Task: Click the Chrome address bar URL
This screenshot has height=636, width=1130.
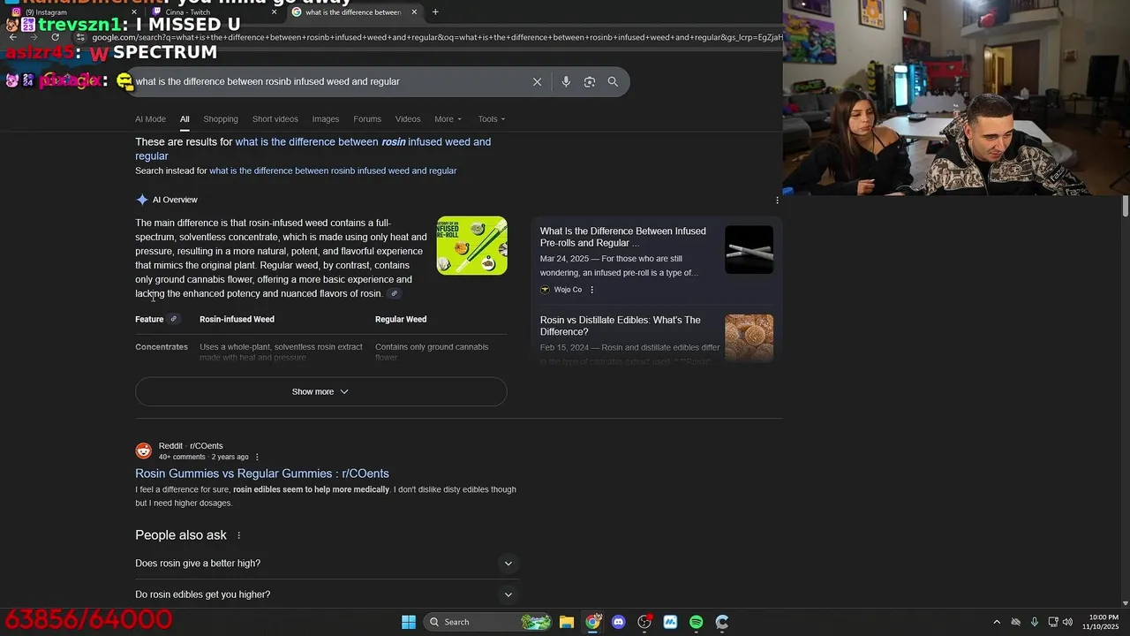Action: (x=437, y=37)
